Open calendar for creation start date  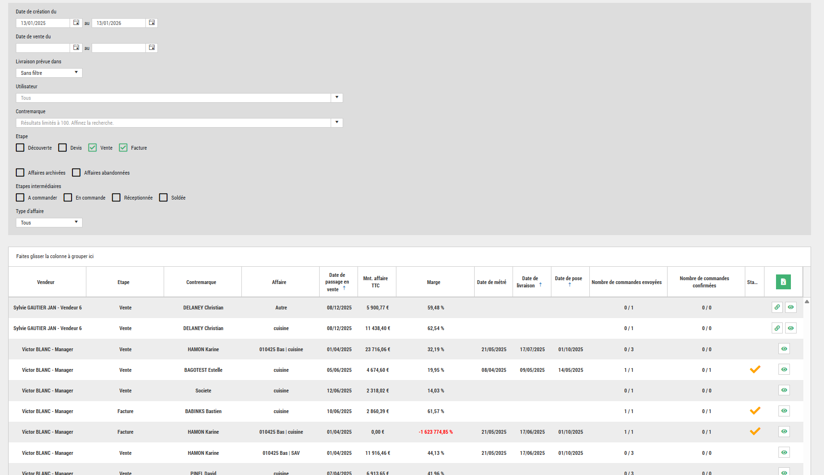point(76,23)
